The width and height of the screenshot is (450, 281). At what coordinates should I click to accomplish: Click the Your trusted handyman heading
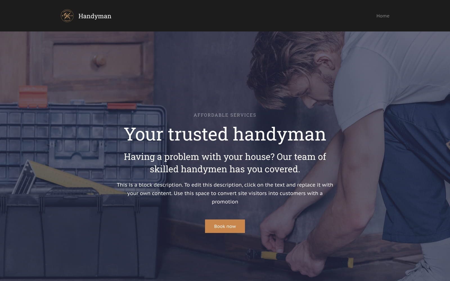point(225,134)
